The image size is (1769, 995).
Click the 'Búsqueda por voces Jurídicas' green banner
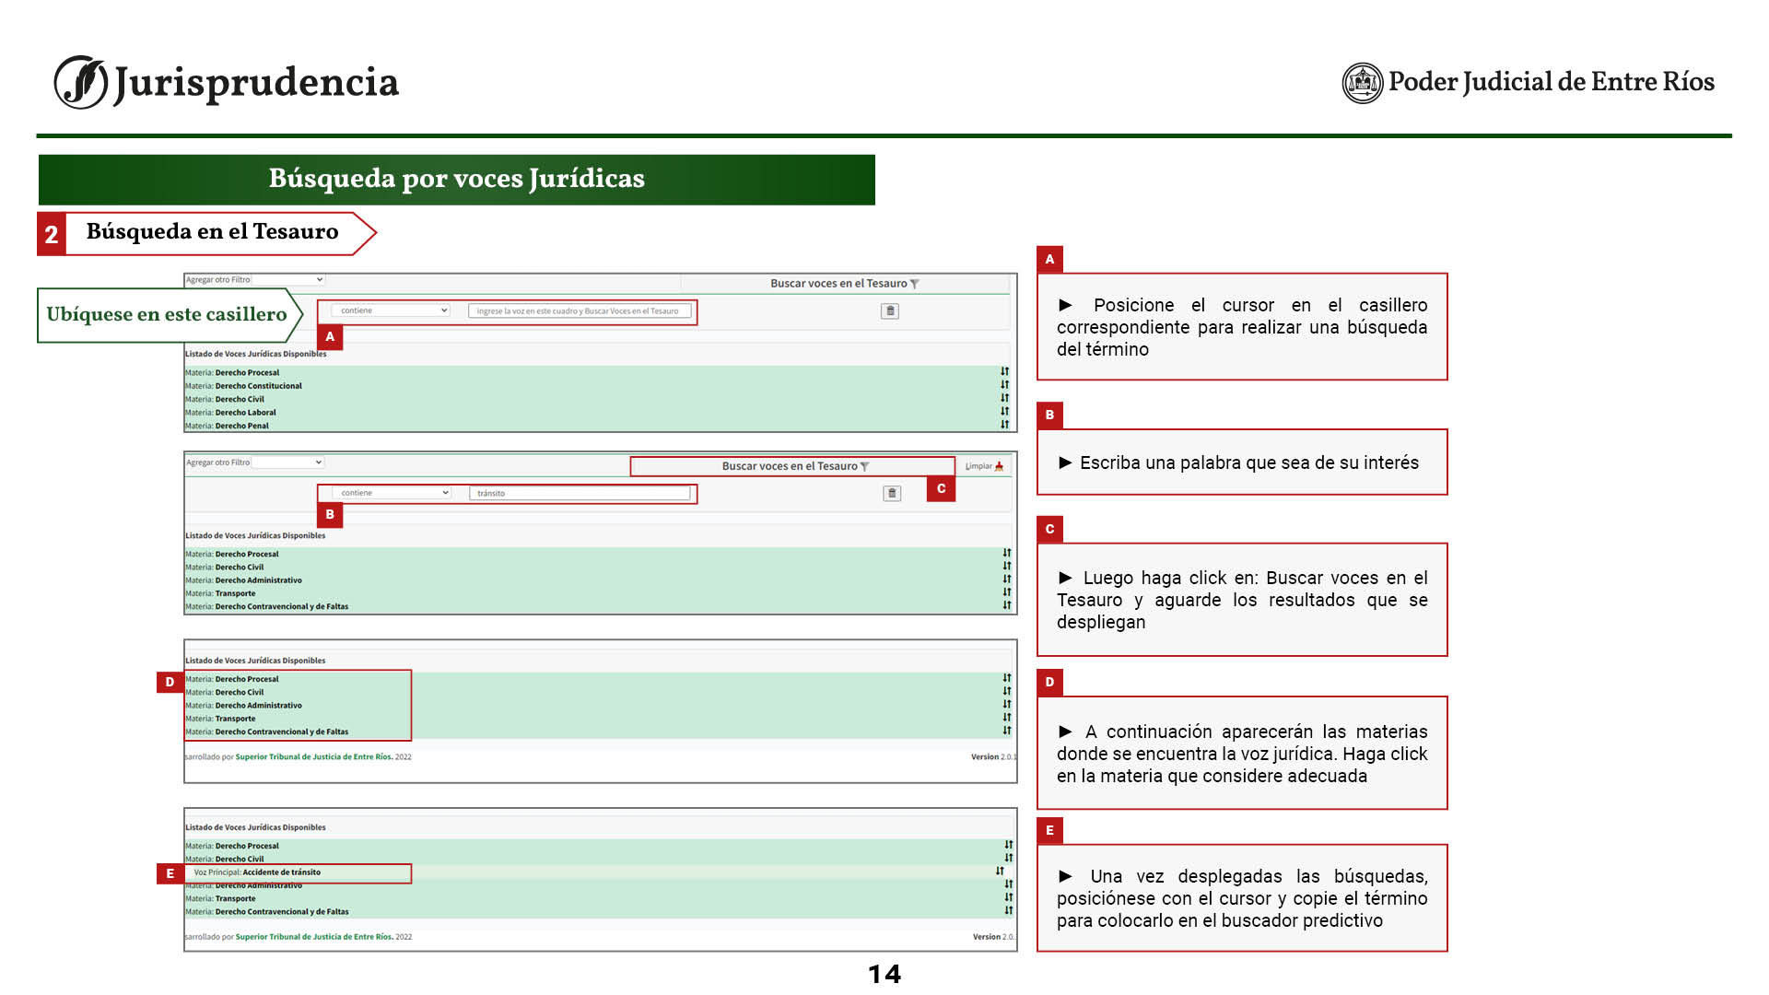pyautogui.click(x=457, y=180)
